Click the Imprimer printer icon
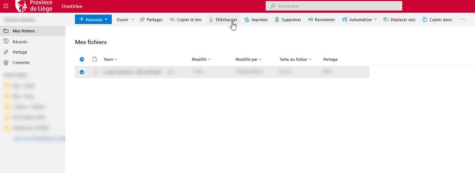Screen dimensions: 475x173 click(x=247, y=20)
